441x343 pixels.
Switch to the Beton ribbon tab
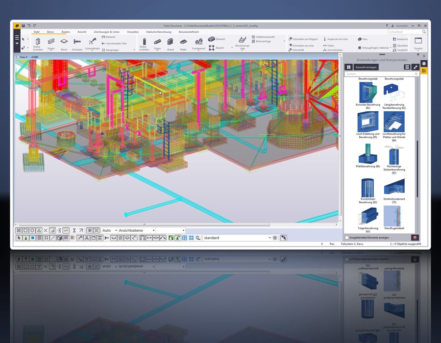[50, 32]
